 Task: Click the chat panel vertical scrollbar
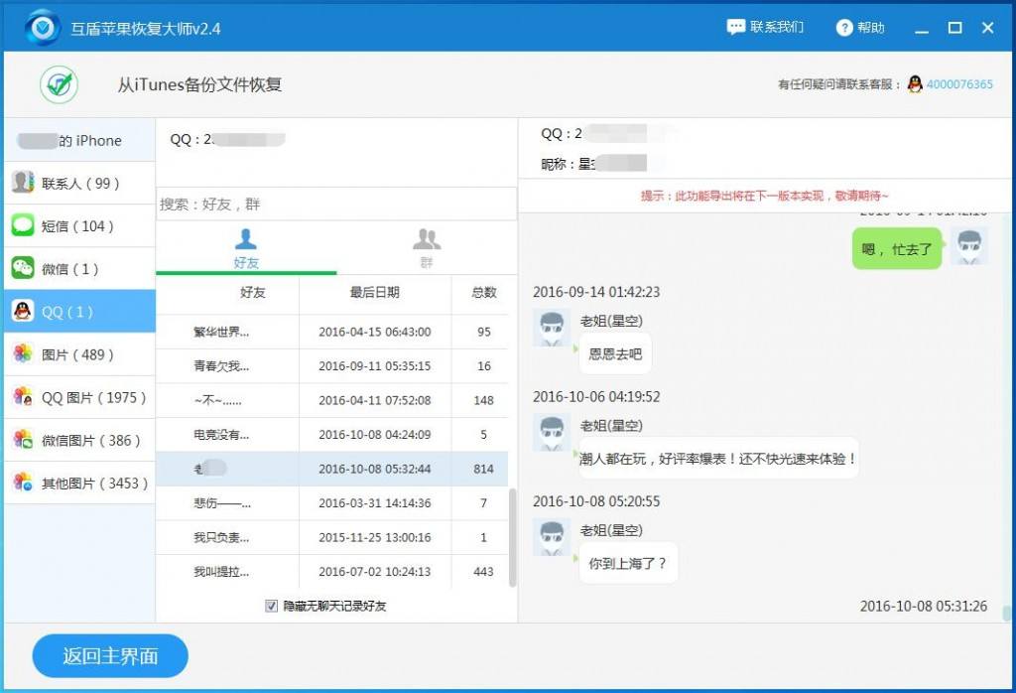pyautogui.click(x=1006, y=613)
